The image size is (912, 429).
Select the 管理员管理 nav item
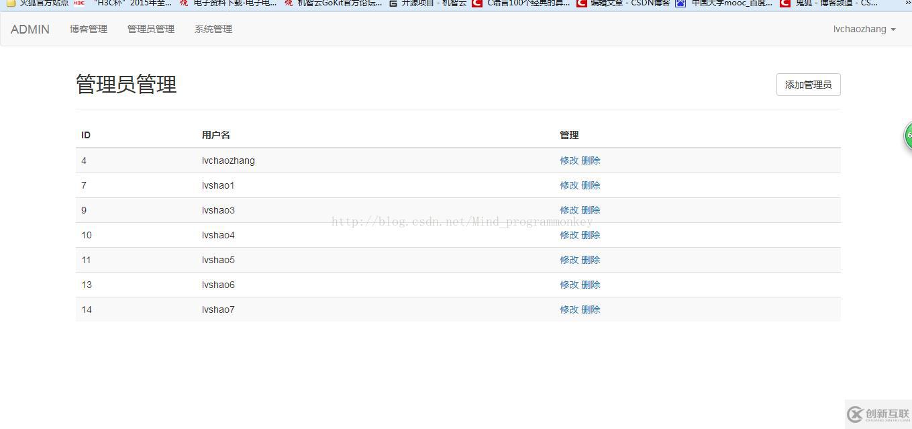(150, 29)
